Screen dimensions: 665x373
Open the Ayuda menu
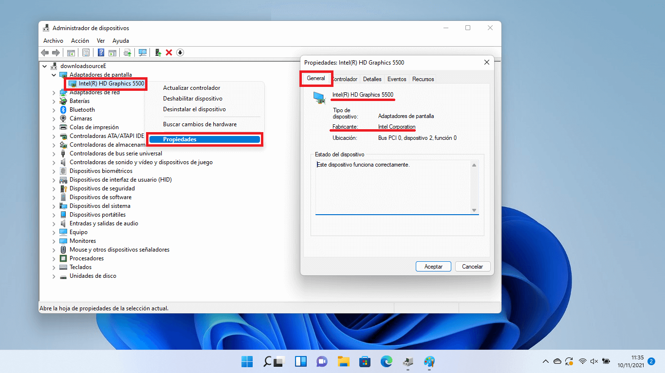coord(121,41)
